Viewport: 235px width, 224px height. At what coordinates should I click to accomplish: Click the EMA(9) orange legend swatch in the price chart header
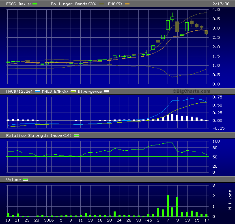click(x=127, y=4)
